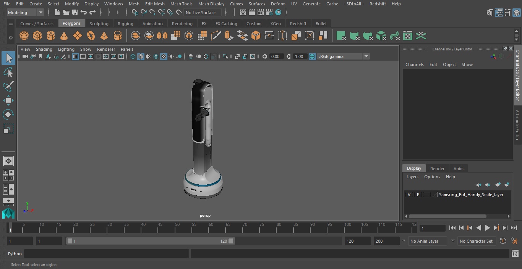Switch to the Render tab in Layer Editor
The height and width of the screenshot is (269, 522).
(x=437, y=169)
